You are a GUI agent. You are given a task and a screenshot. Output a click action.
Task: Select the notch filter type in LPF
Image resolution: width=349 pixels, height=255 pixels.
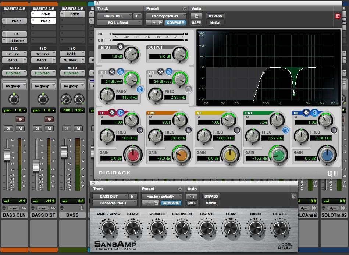point(160,71)
